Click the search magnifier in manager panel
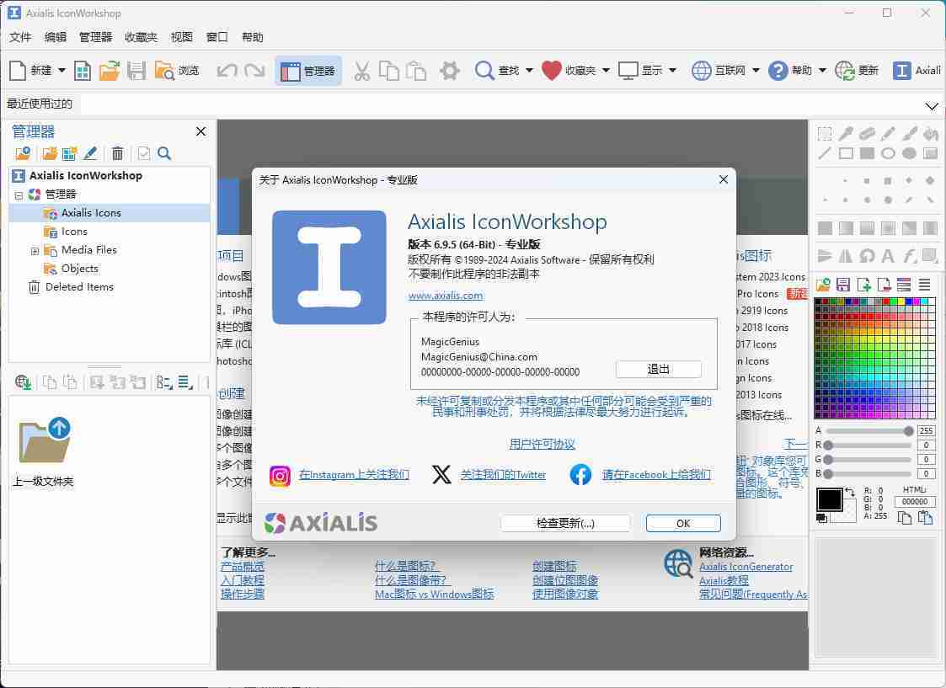 click(164, 153)
